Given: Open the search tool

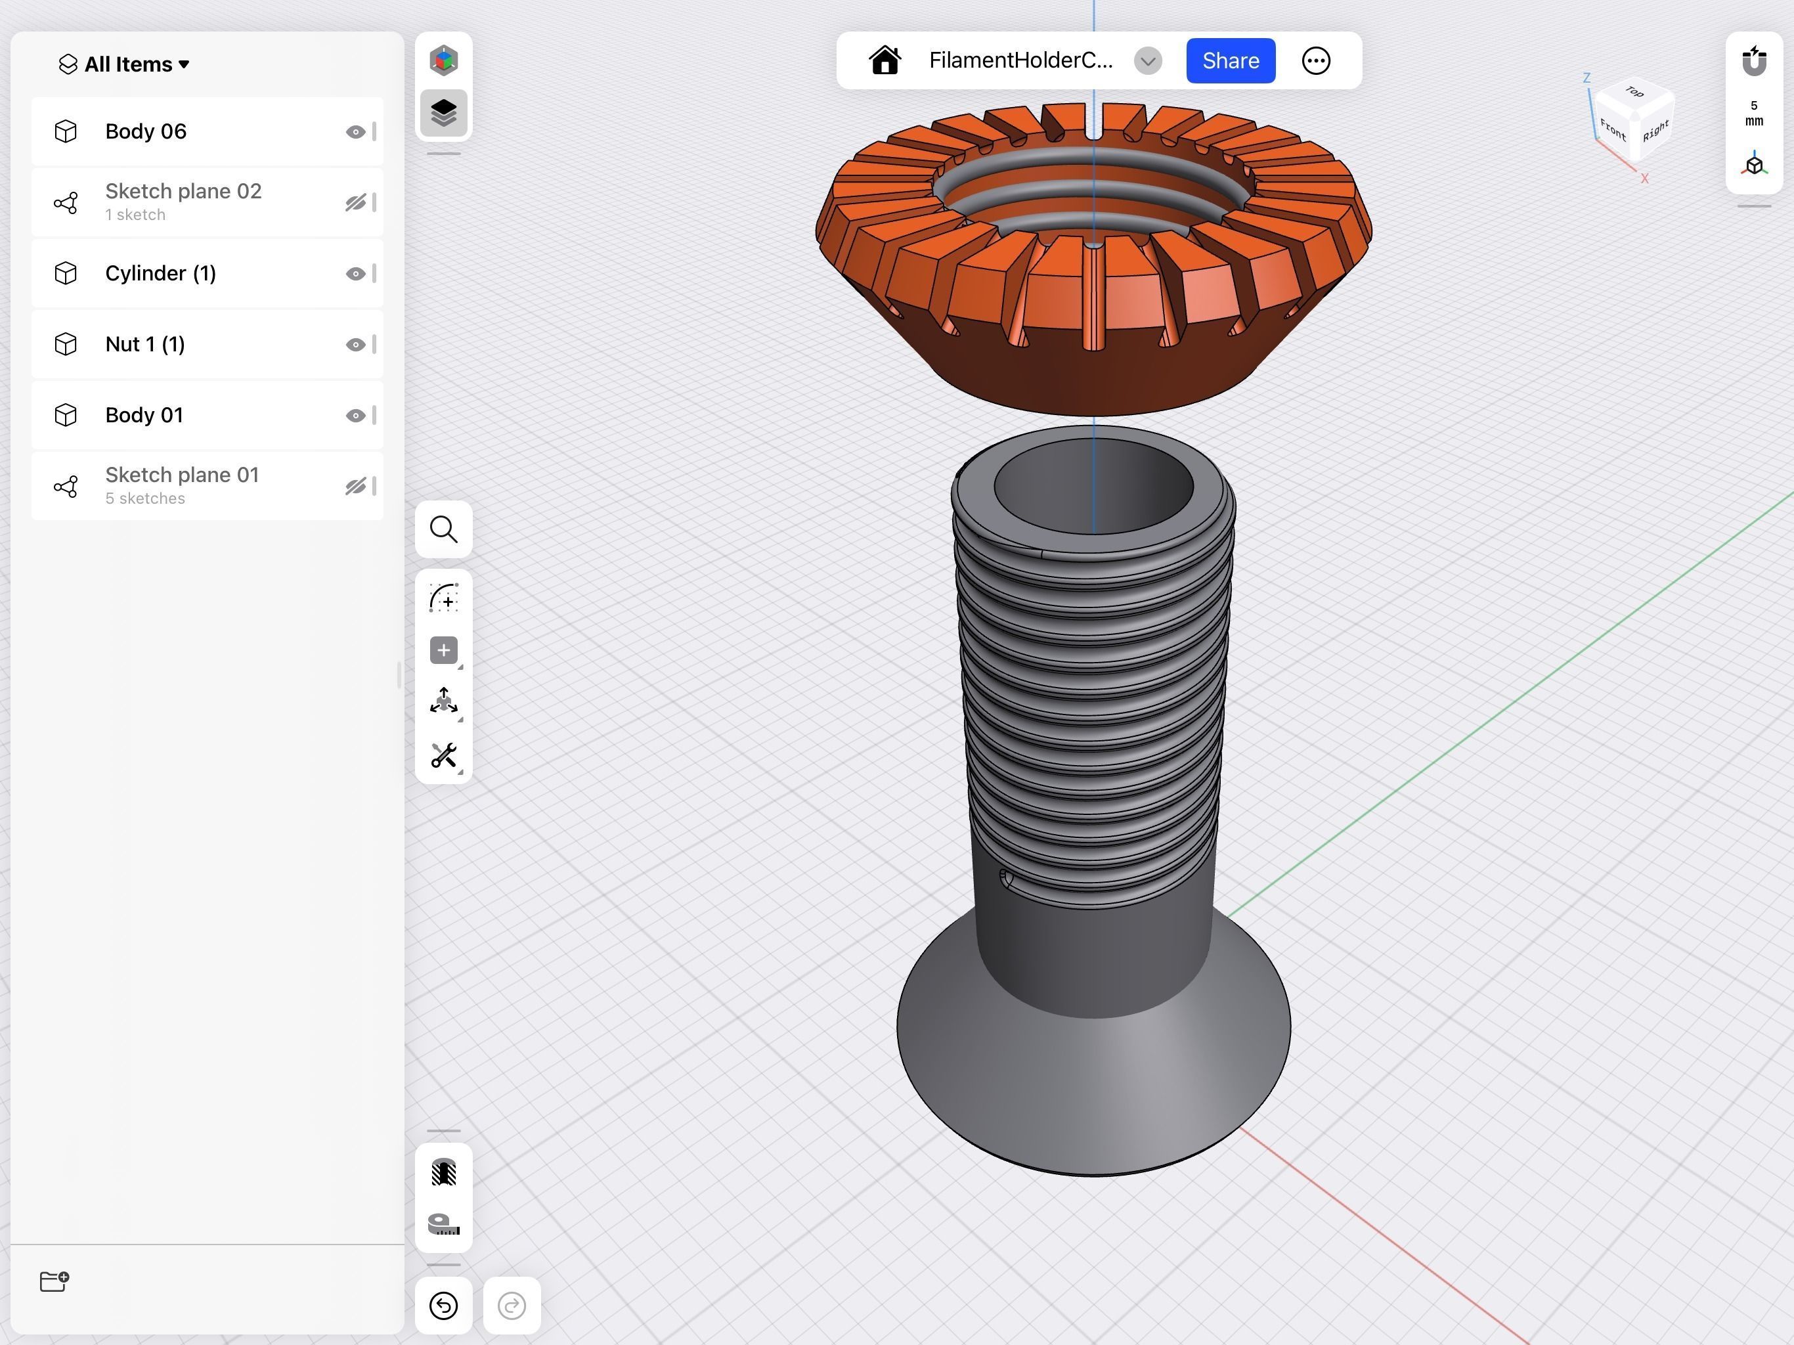Looking at the screenshot, I should pos(444,529).
